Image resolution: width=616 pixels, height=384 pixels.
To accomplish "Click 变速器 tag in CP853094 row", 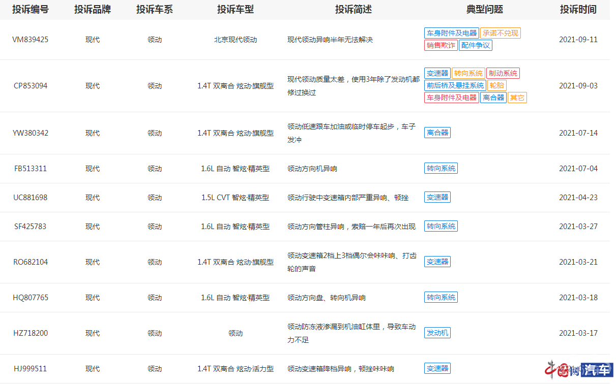I will 437,73.
